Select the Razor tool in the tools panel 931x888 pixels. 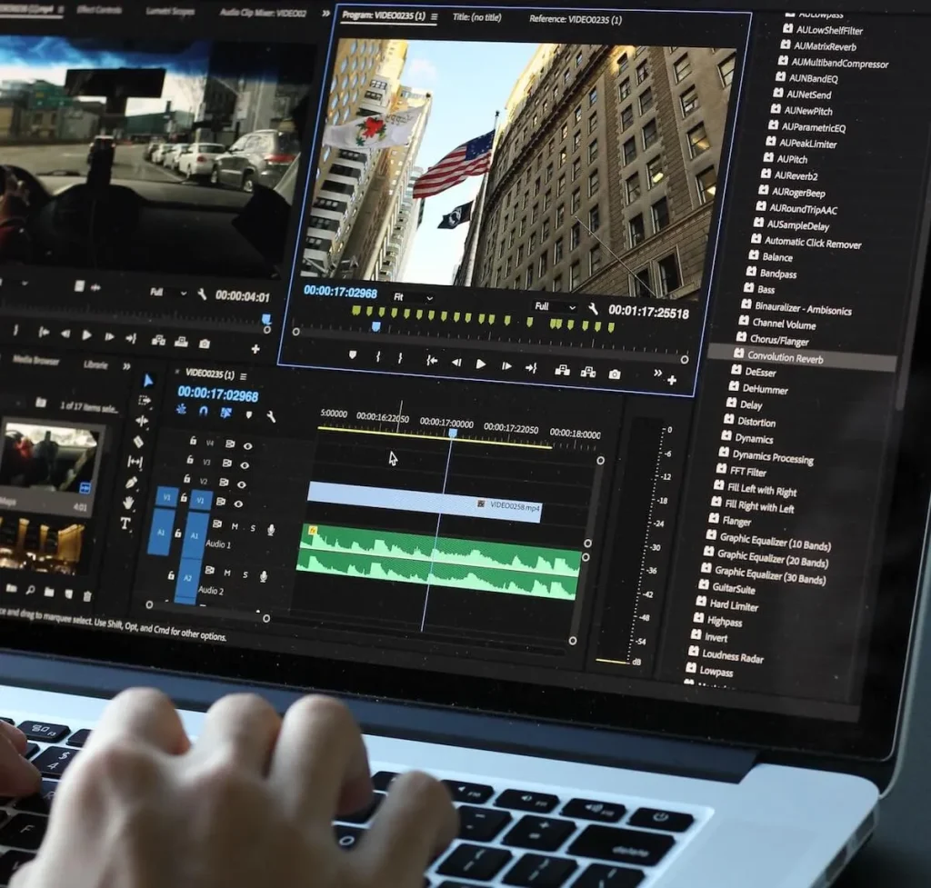138,442
